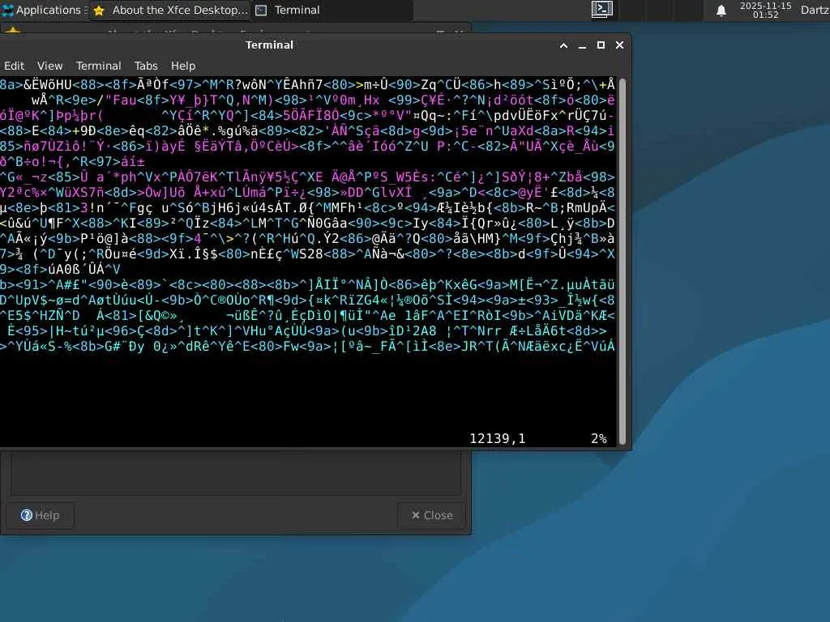This screenshot has width=830, height=622.
Task: Click the small terminal icon on the Terminal taskbar button
Action: click(x=261, y=10)
